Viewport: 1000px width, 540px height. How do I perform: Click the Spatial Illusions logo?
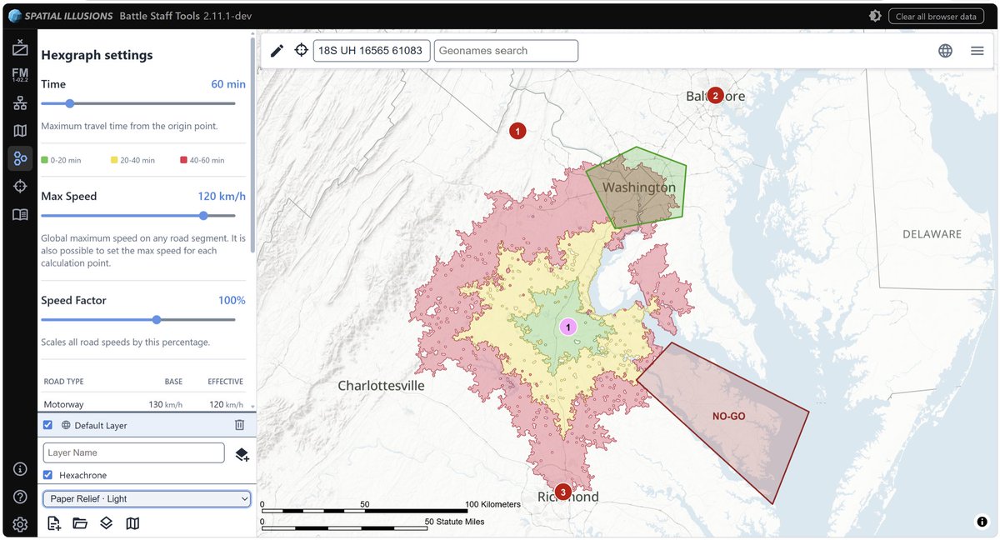60,16
